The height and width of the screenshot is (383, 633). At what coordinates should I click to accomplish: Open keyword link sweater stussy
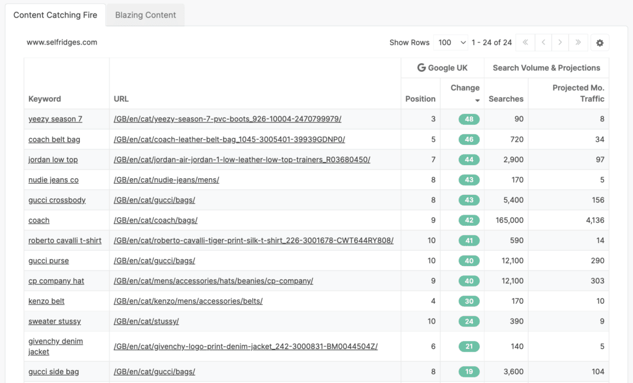pos(54,321)
